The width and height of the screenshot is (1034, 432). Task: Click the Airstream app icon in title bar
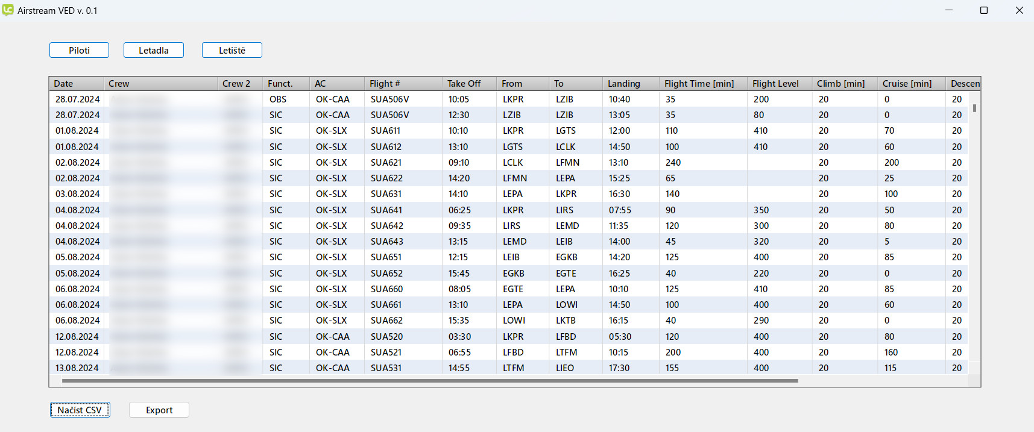click(8, 10)
